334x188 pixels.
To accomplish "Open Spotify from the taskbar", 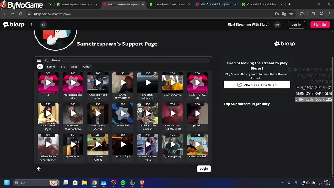I will [x=123, y=183].
